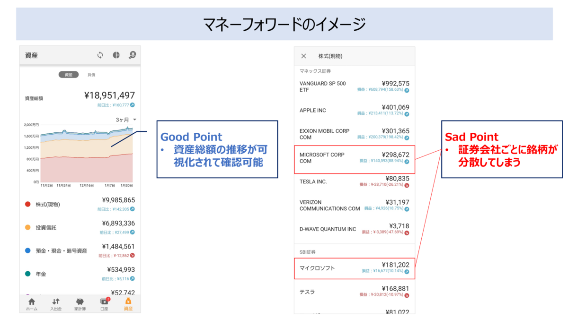Viewport: 568px width, 319px height.
Task: Select EXXON MOBIL CORP COM stock name
Action: [324, 134]
